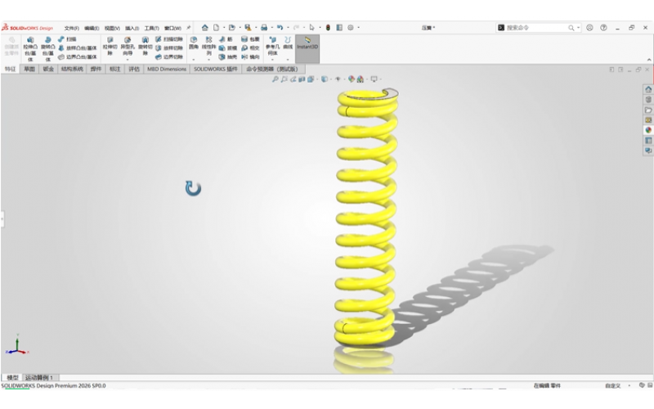This screenshot has height=409, width=654.
Task: Choose the Boundary Boss/Base (边界凸台/基体) tool
Action: (78, 56)
